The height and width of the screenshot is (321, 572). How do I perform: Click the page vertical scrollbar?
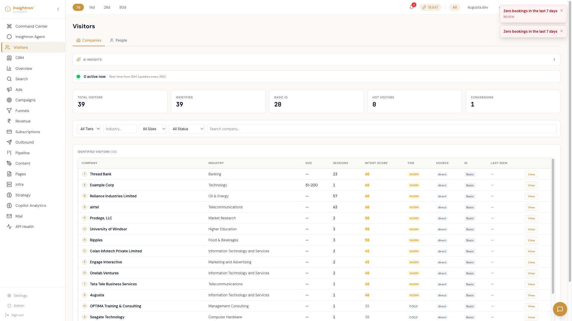pos(570,141)
